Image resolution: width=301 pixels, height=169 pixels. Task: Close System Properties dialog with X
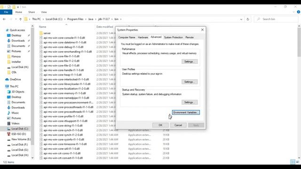202,30
